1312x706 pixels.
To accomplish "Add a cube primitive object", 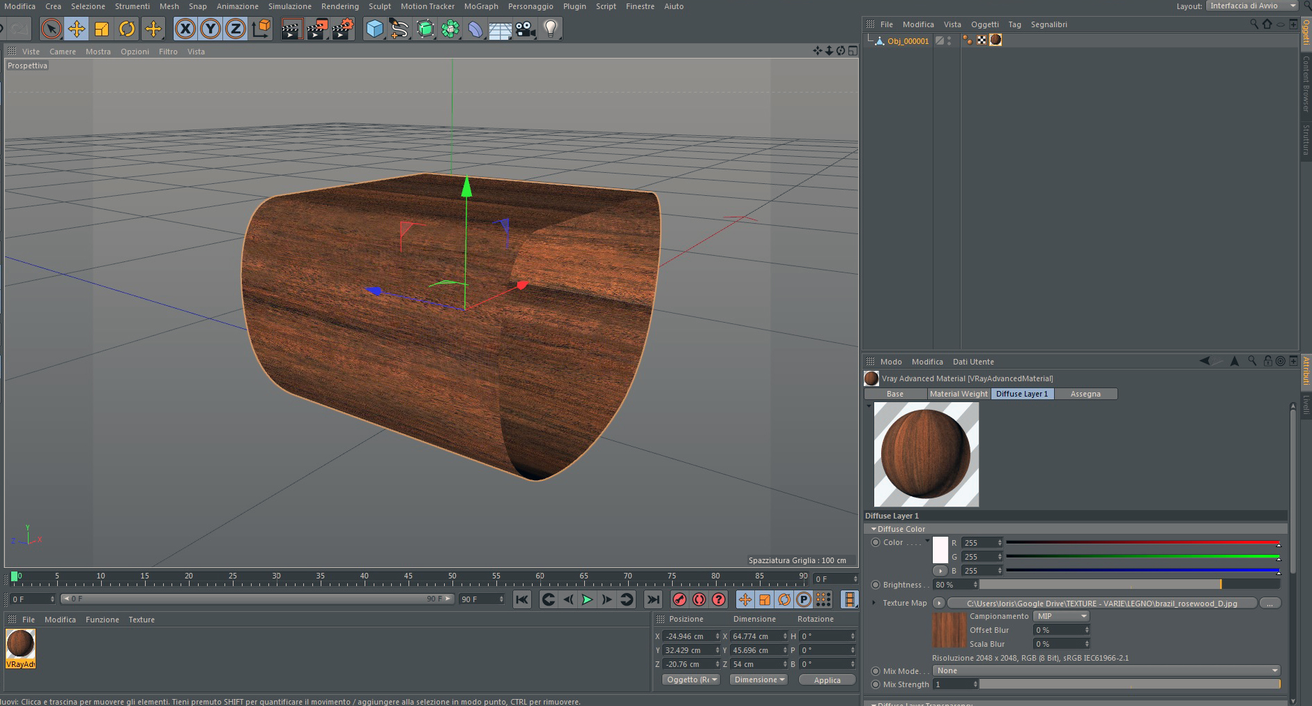I will pyautogui.click(x=375, y=29).
